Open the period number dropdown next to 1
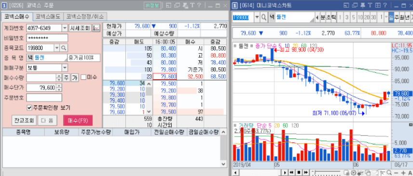Image resolution: width=413 pixels, height=176 pixels. (386, 18)
